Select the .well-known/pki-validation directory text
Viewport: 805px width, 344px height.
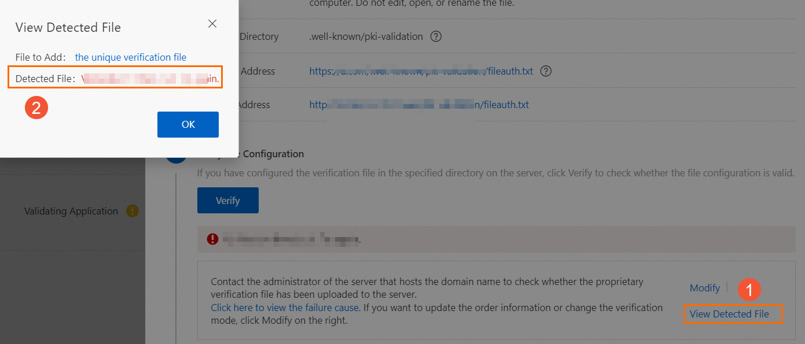[366, 36]
